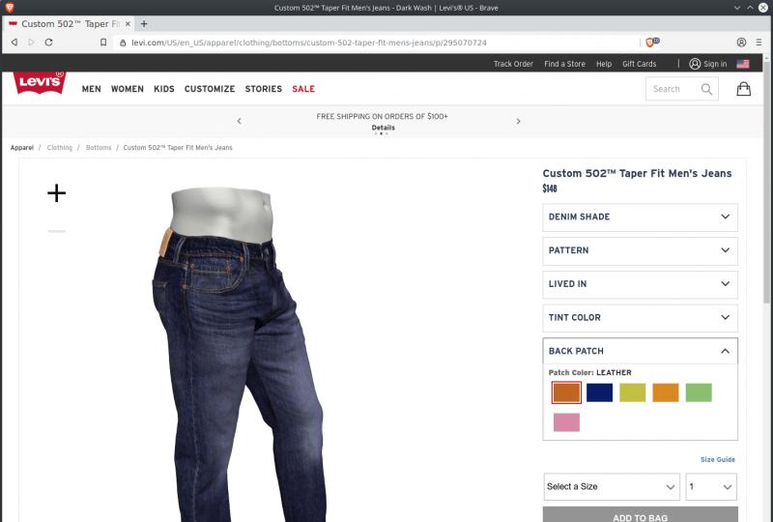Show next promo banner message

(518, 121)
